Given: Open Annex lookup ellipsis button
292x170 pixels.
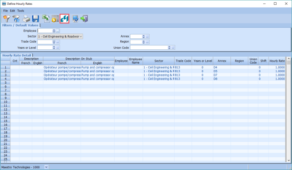Looking at the screenshot, I should click(147, 37).
